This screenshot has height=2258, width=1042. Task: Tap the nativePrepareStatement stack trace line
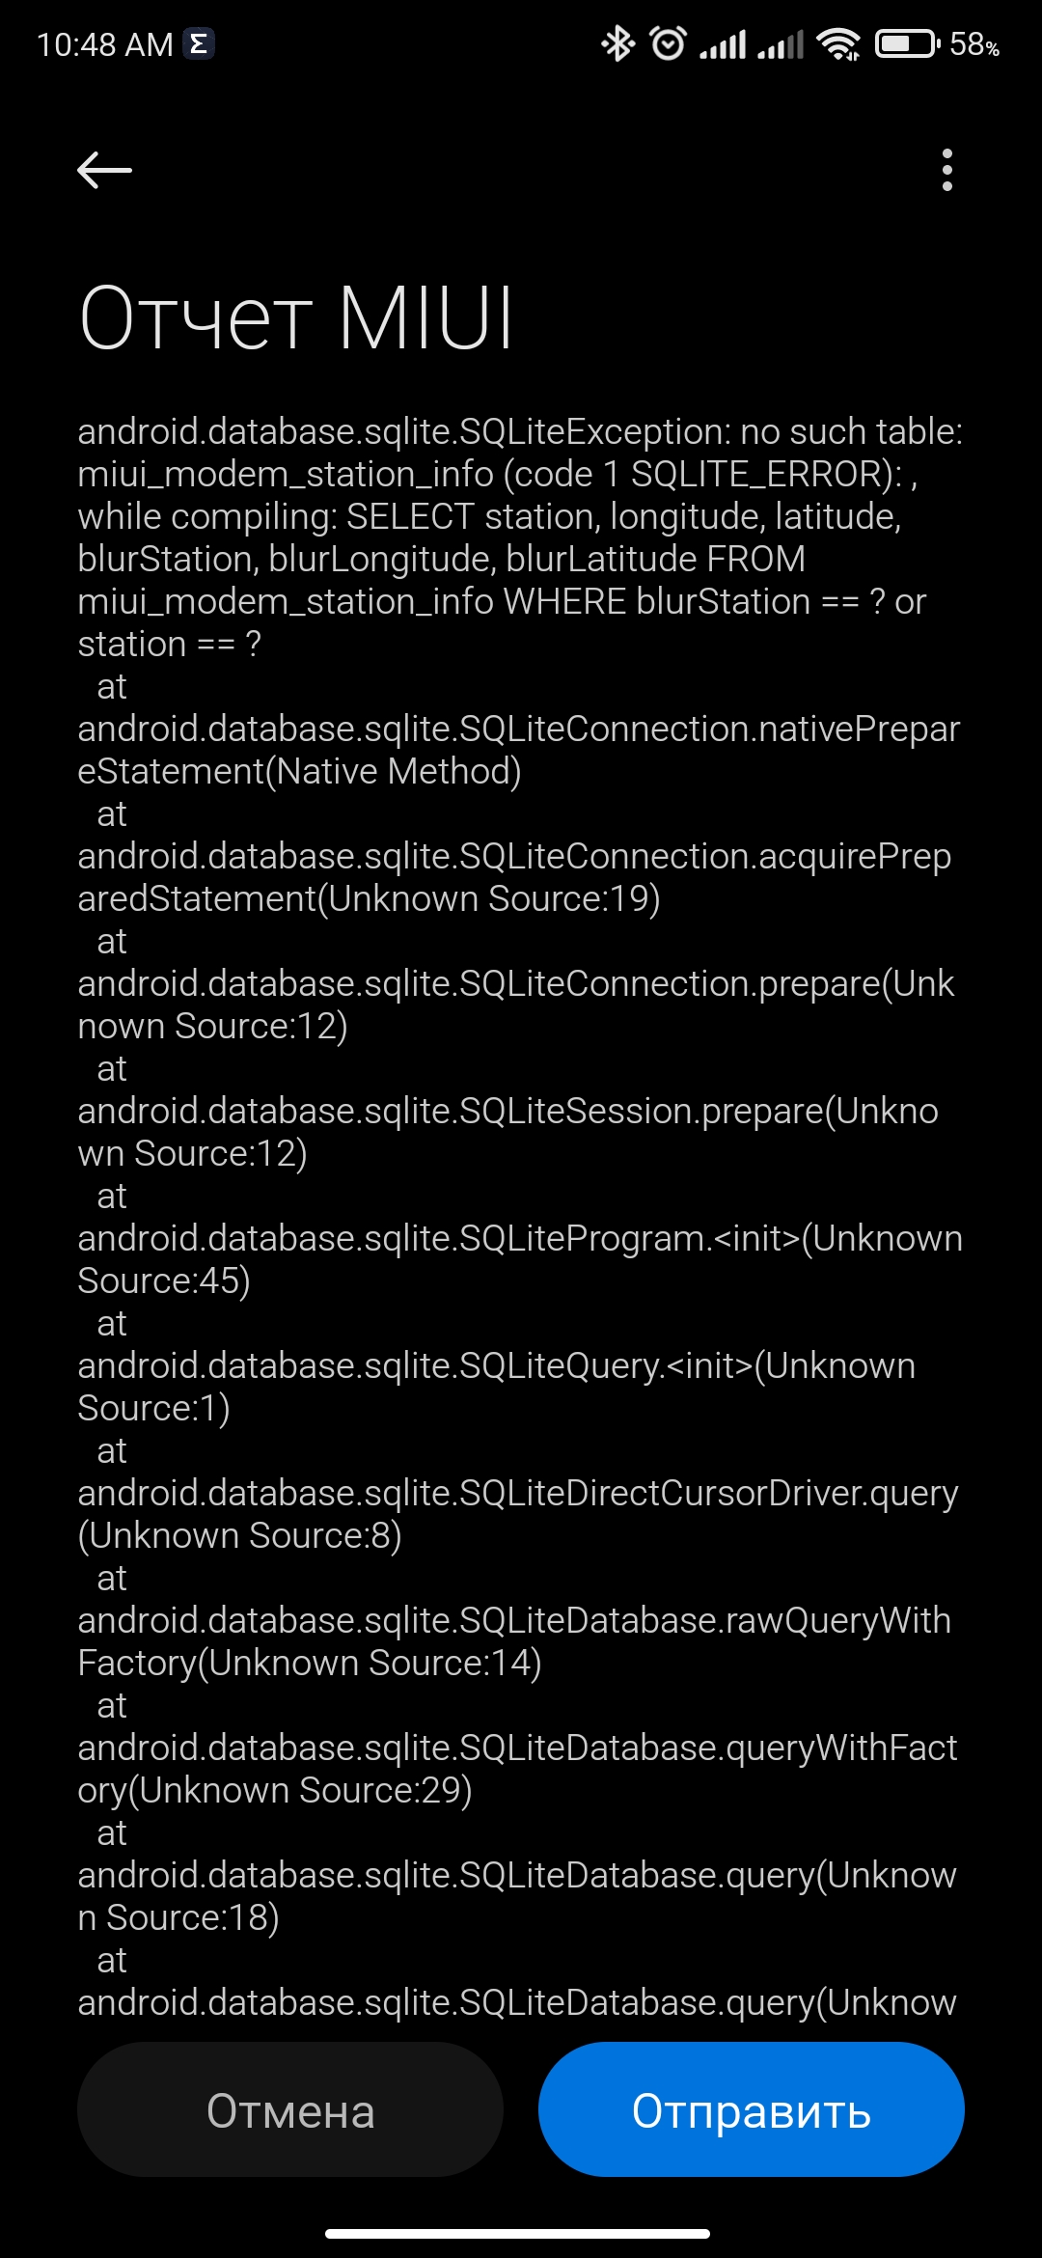pos(519,750)
